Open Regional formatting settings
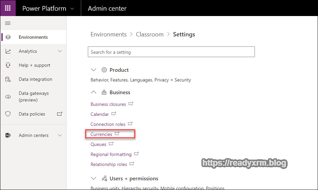Viewport: 318px width, 190px height. coord(111,154)
